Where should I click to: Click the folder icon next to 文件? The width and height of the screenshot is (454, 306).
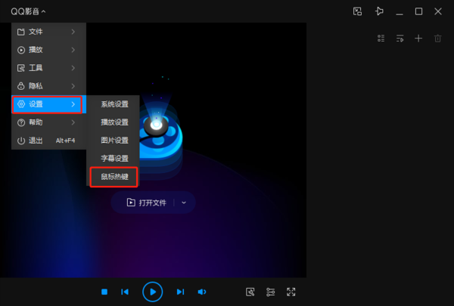[x=21, y=32]
